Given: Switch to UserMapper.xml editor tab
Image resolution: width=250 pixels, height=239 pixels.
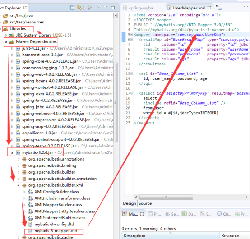Looking at the screenshot, I should pyautogui.click(x=189, y=8).
